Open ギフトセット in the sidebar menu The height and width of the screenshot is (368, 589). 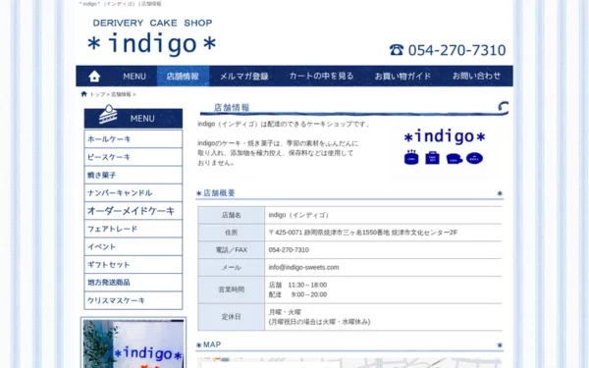[x=134, y=265]
